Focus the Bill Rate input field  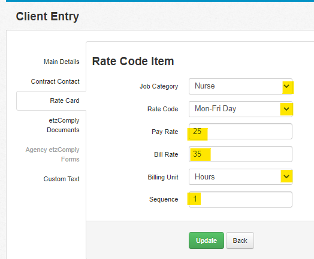tap(240, 154)
